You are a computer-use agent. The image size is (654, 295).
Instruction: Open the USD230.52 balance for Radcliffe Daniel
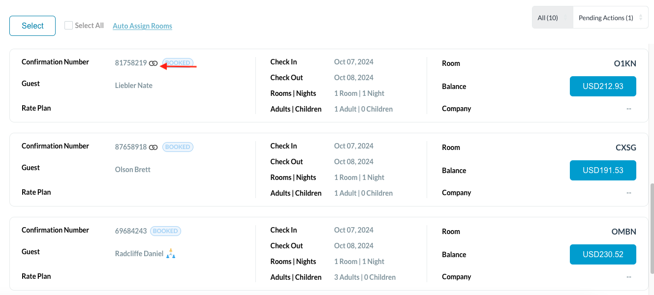602,255
